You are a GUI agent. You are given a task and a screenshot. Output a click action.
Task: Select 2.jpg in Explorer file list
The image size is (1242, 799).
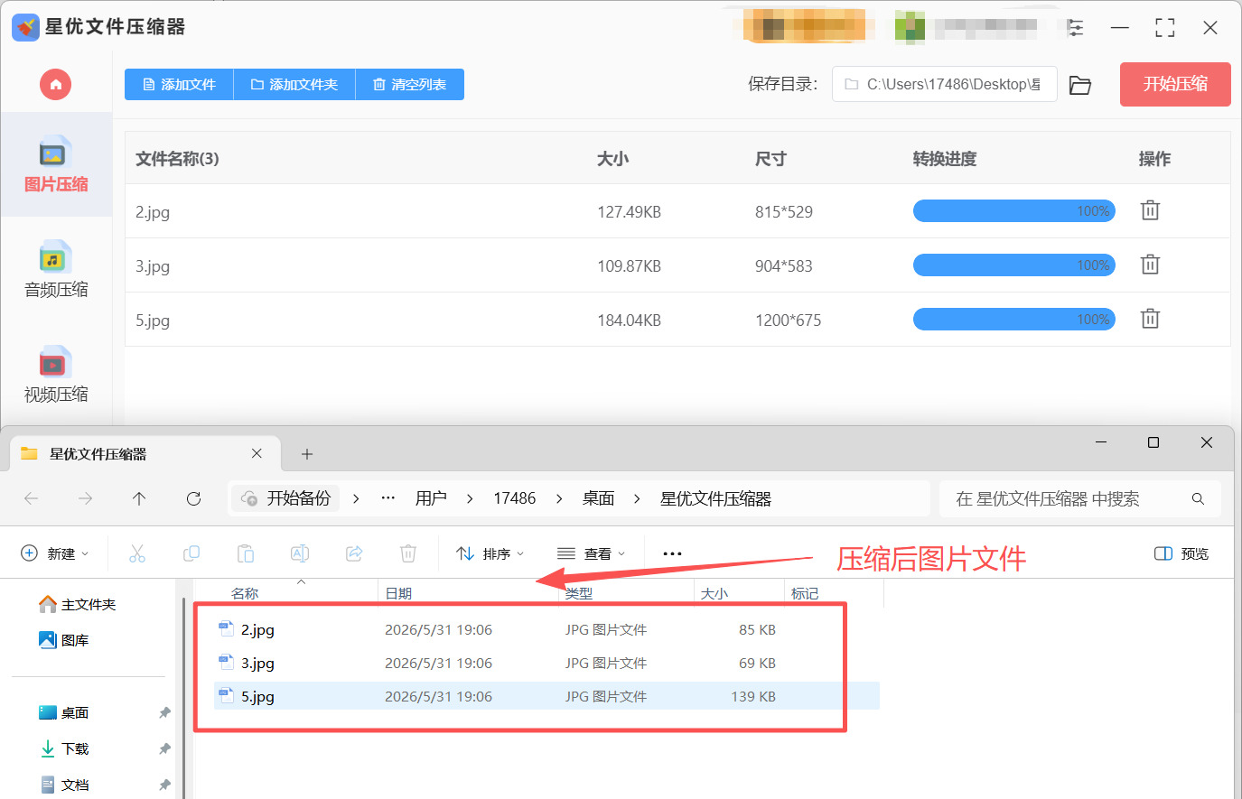pos(546,629)
